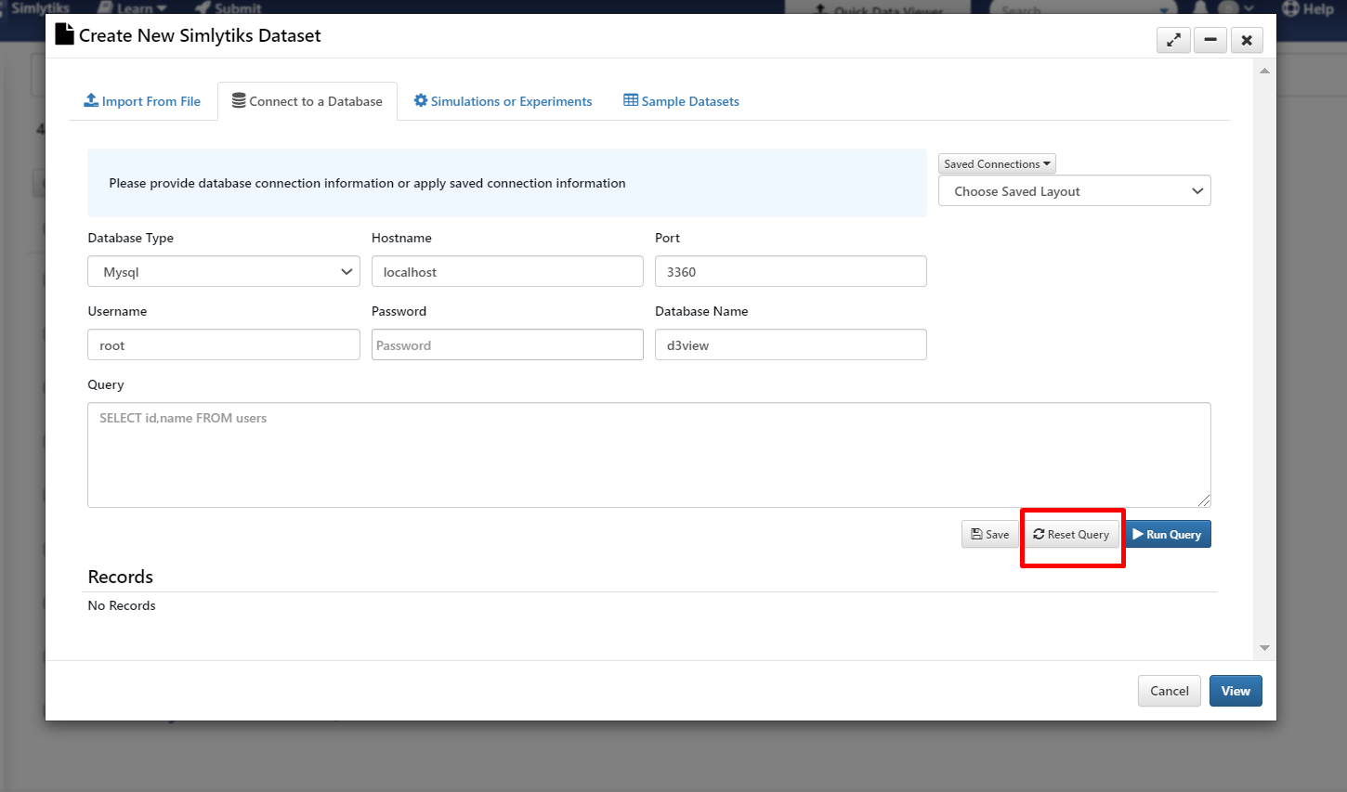Click inside the Query text area
Viewport: 1347px width, 792px height.
[x=649, y=455]
